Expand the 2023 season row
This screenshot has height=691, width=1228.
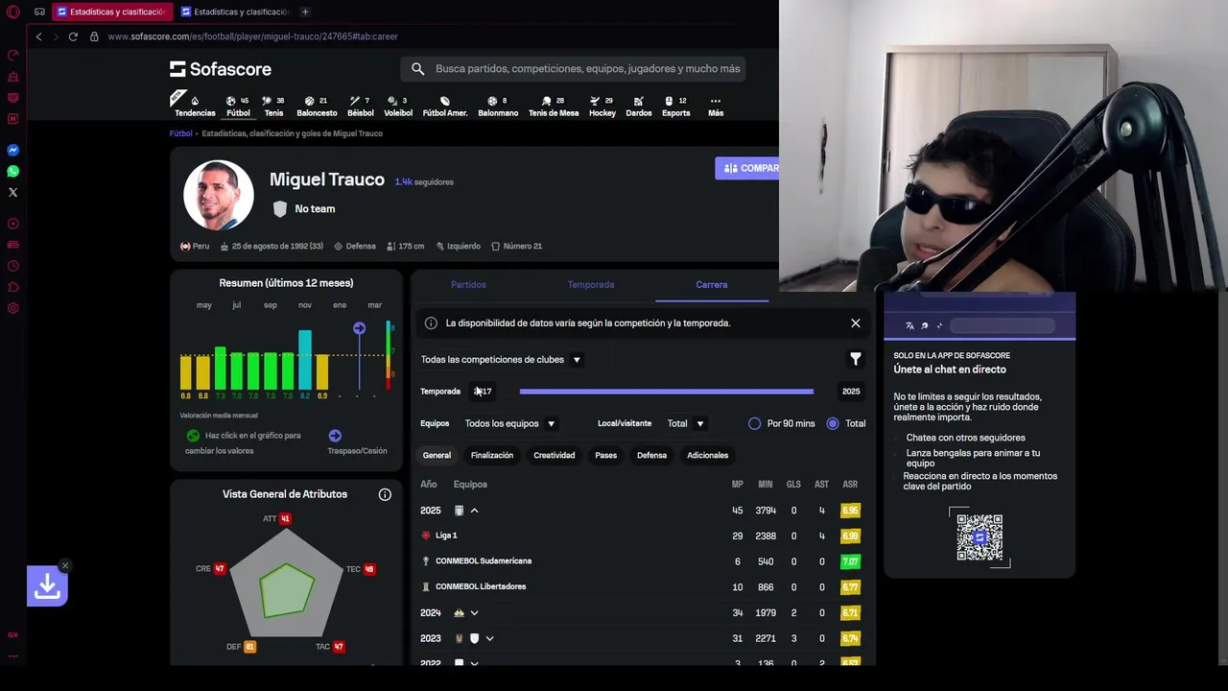click(x=489, y=638)
